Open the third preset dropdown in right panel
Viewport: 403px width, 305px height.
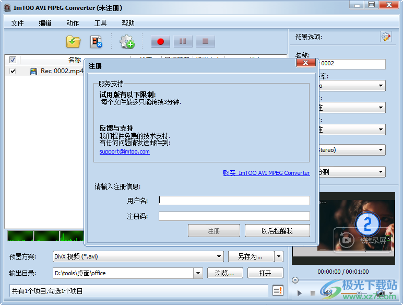point(381,130)
